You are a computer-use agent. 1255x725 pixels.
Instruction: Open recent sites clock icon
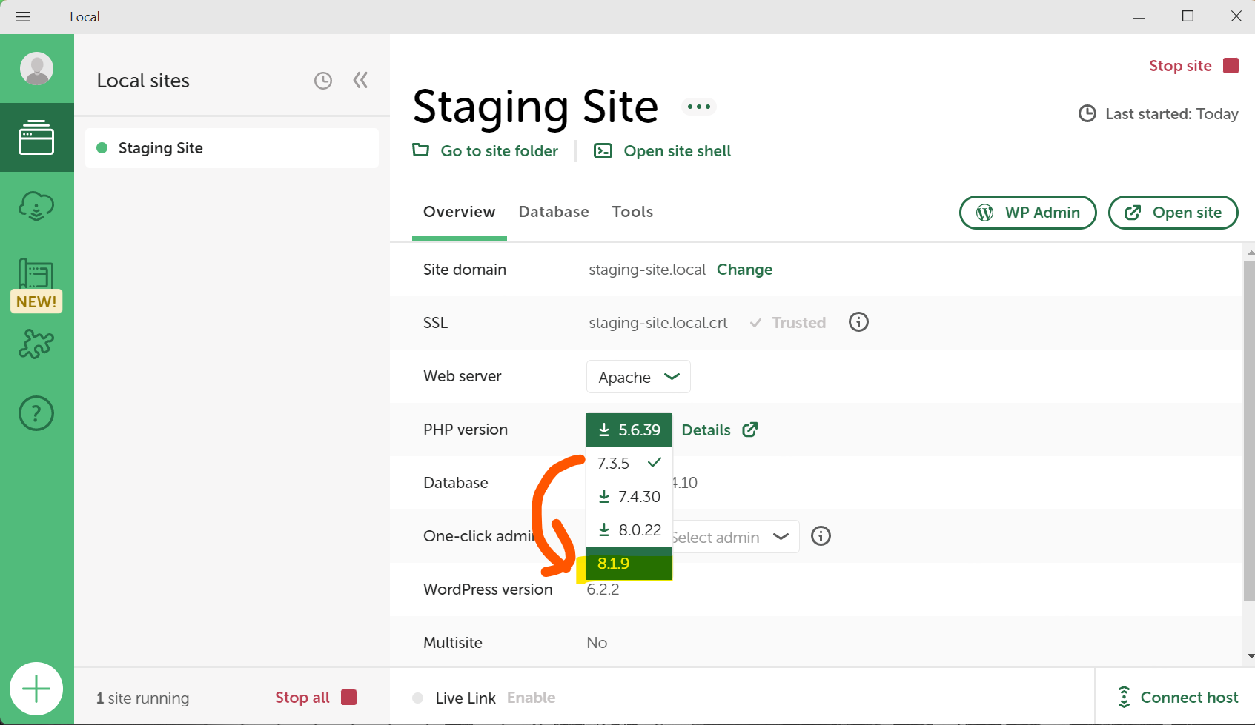[x=323, y=81]
